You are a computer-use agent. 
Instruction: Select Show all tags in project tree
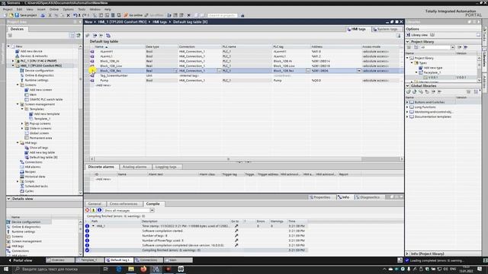[x=39, y=148]
